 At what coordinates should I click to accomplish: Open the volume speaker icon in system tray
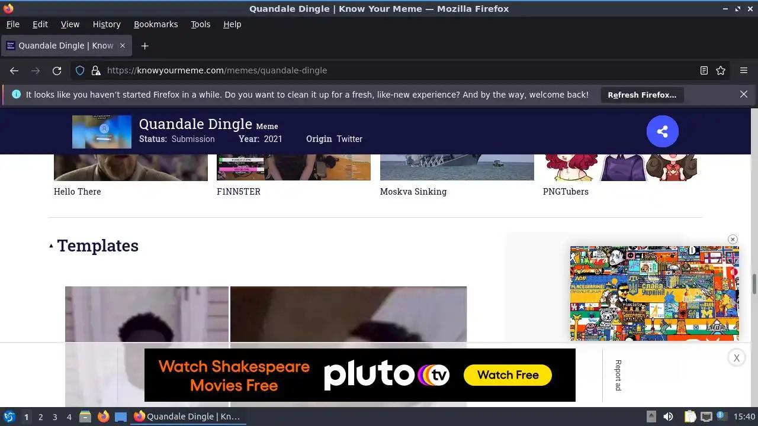point(668,417)
